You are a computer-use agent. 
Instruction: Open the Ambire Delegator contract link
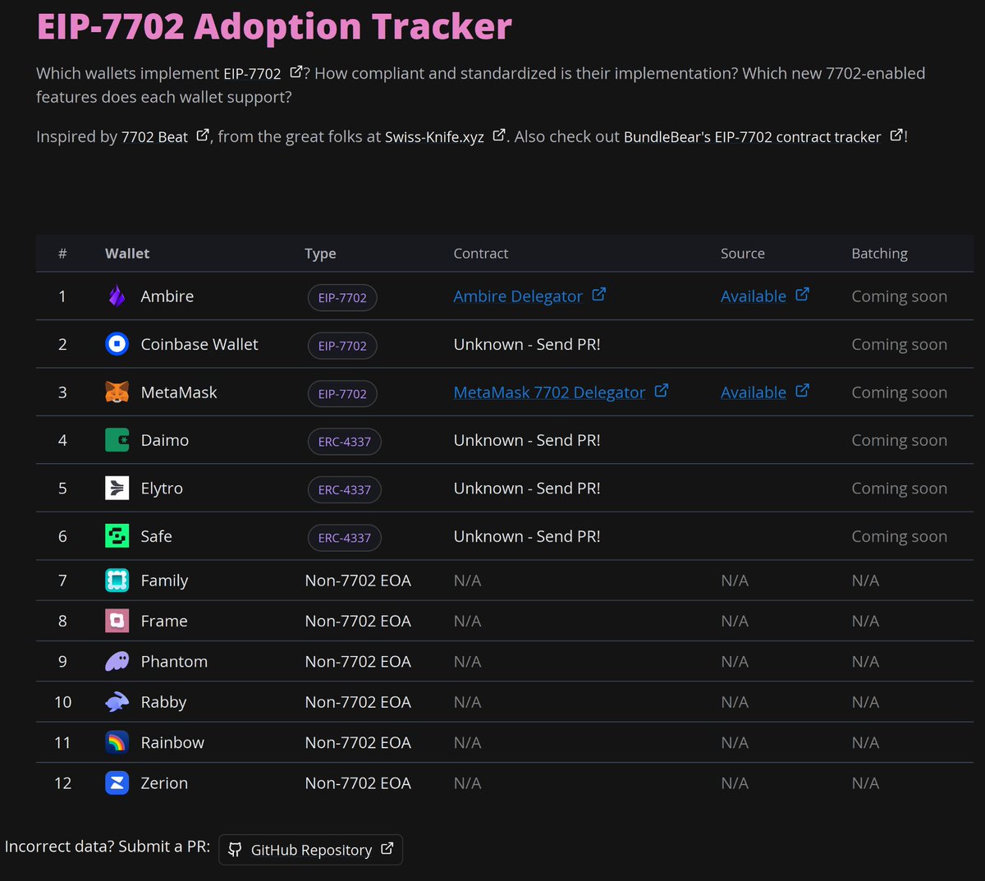click(x=529, y=296)
